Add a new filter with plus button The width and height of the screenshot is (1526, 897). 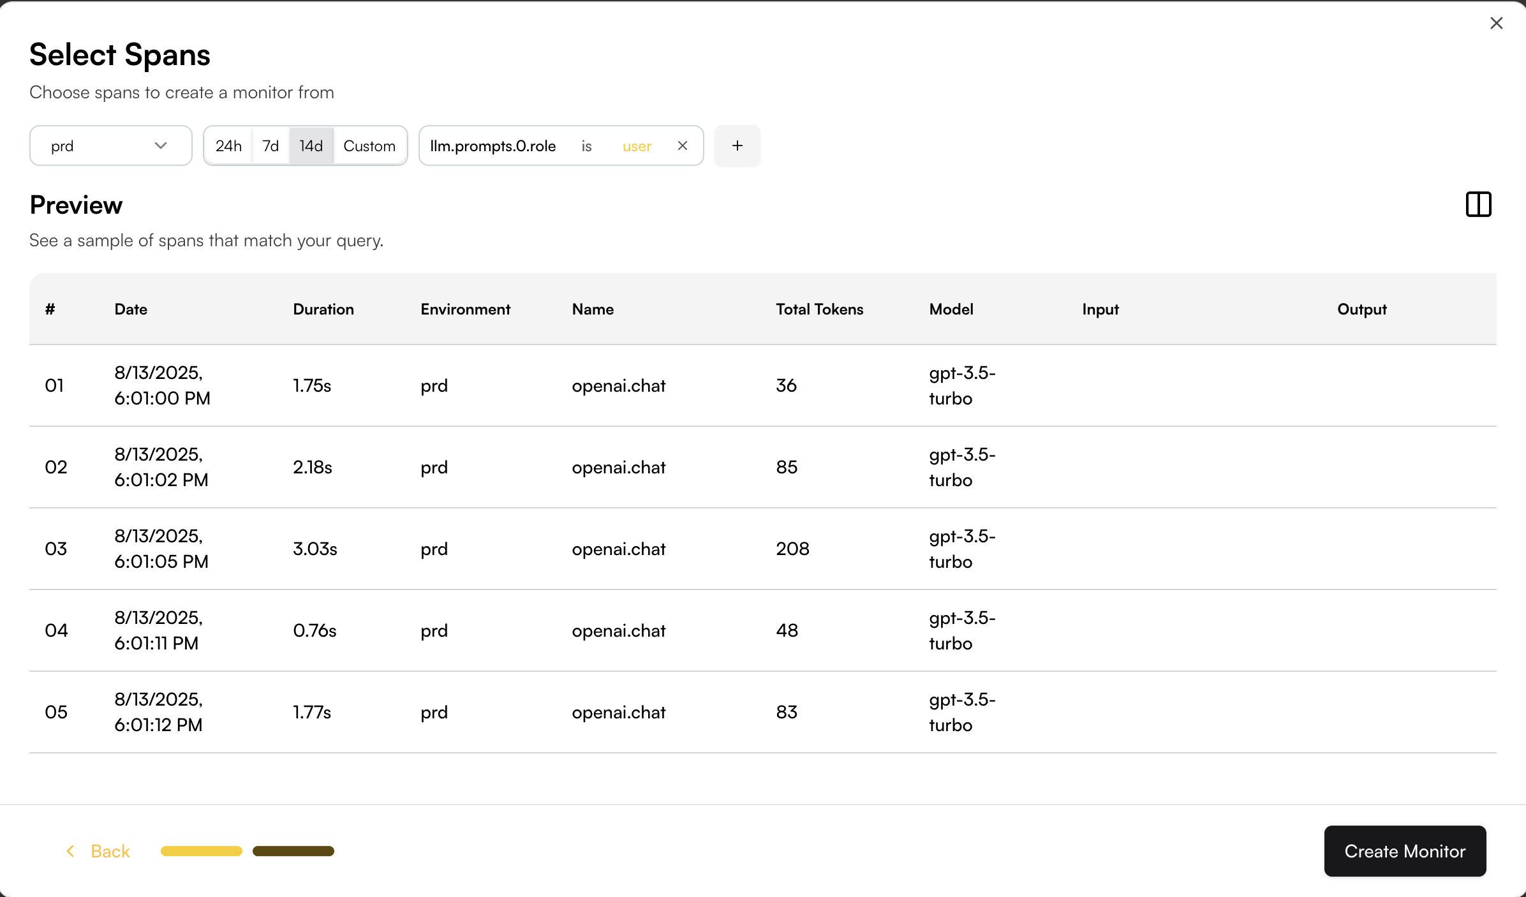point(737,146)
